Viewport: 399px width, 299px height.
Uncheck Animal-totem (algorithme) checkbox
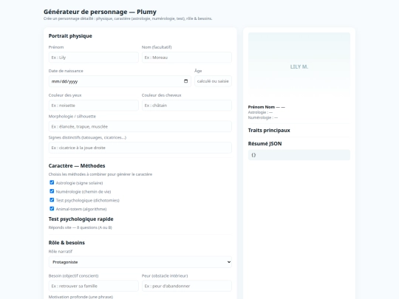click(x=52, y=208)
